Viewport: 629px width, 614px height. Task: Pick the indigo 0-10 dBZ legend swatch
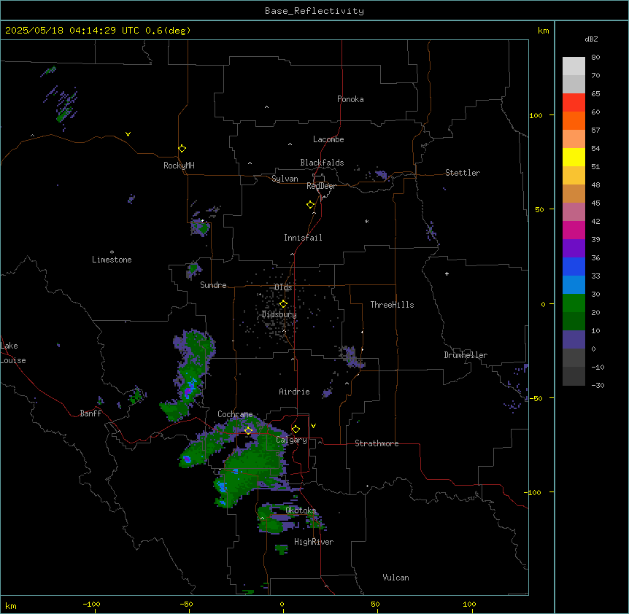[574, 340]
